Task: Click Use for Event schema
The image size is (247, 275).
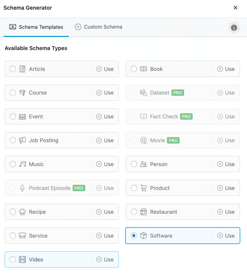Action: pos(105,116)
